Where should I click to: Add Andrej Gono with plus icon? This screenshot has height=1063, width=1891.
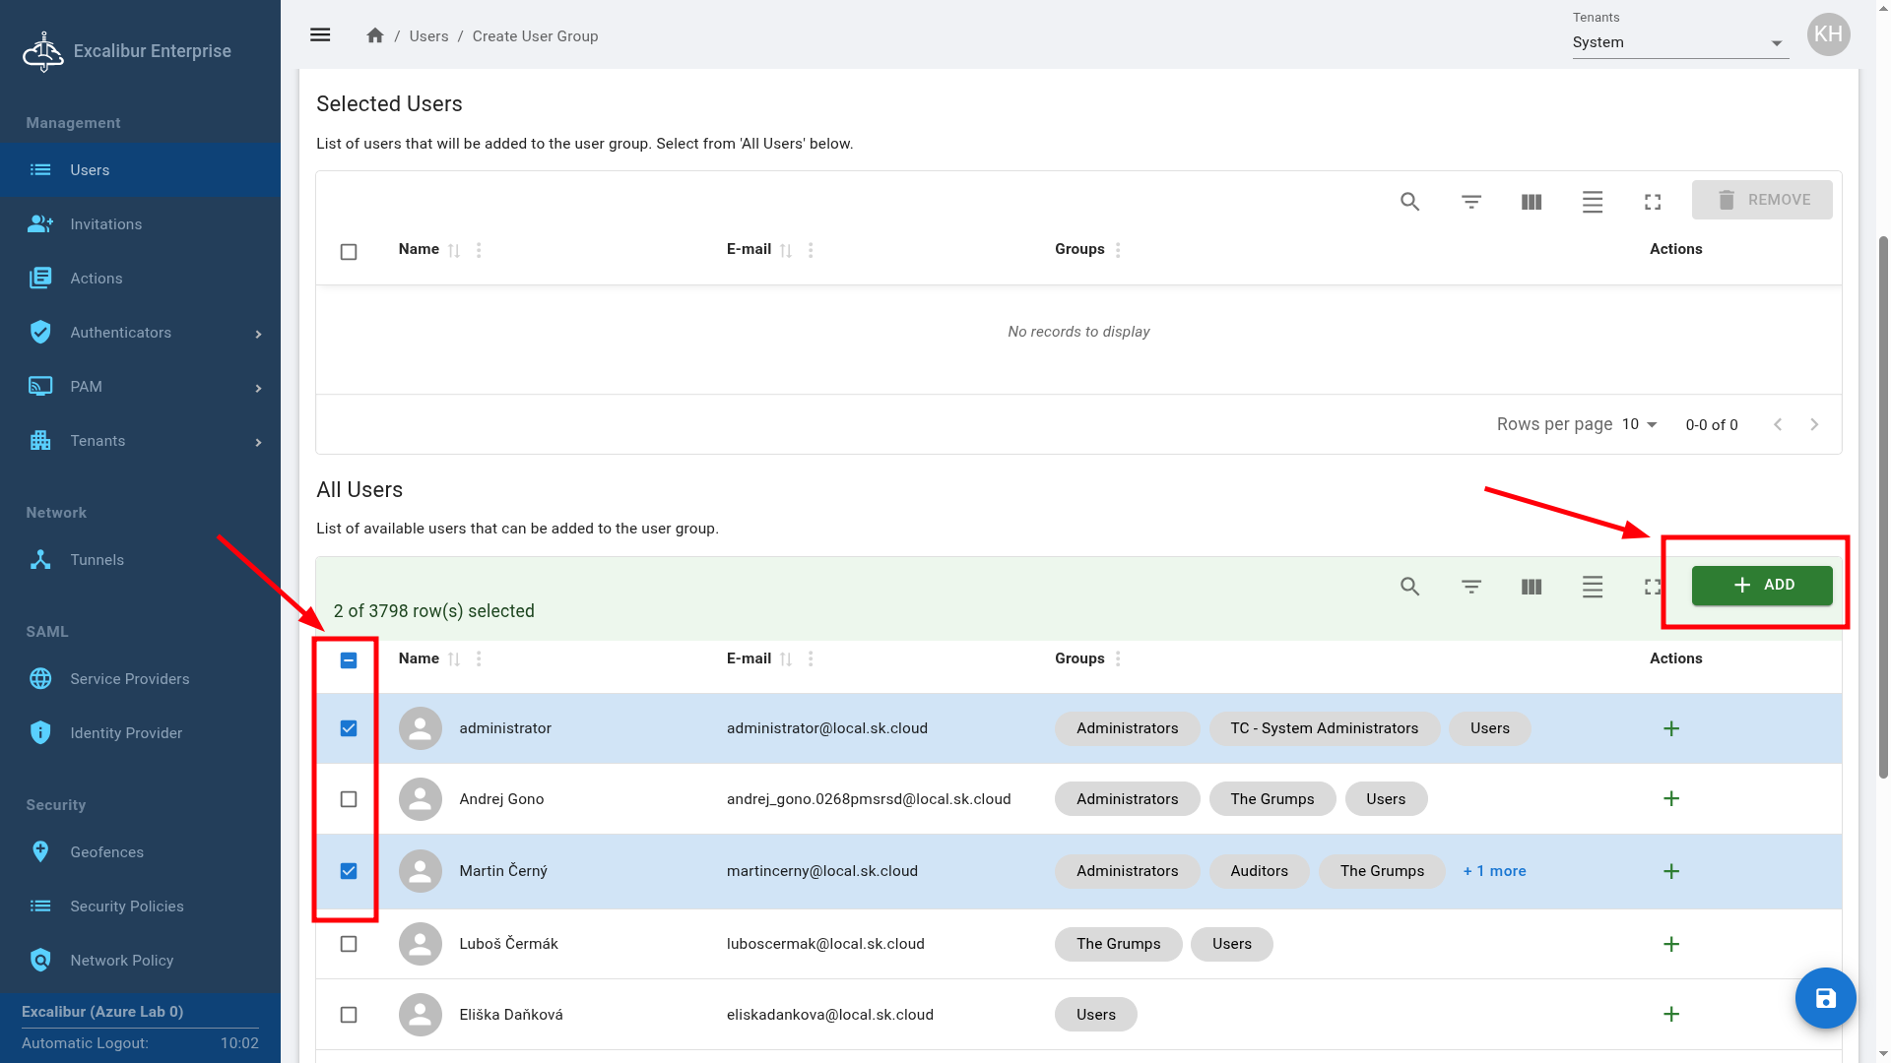[x=1670, y=799]
